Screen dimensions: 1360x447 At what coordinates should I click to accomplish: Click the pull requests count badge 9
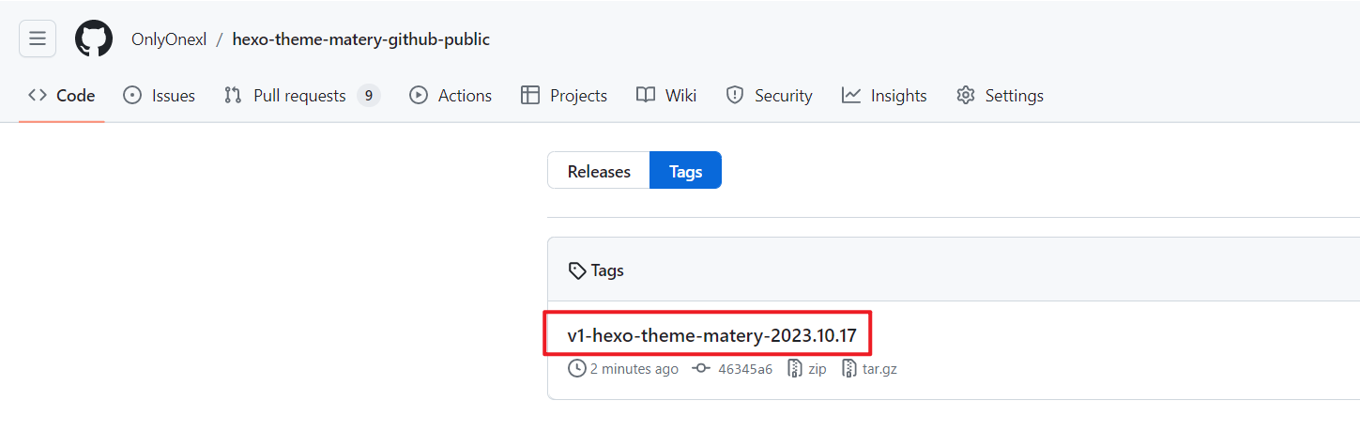pos(369,96)
